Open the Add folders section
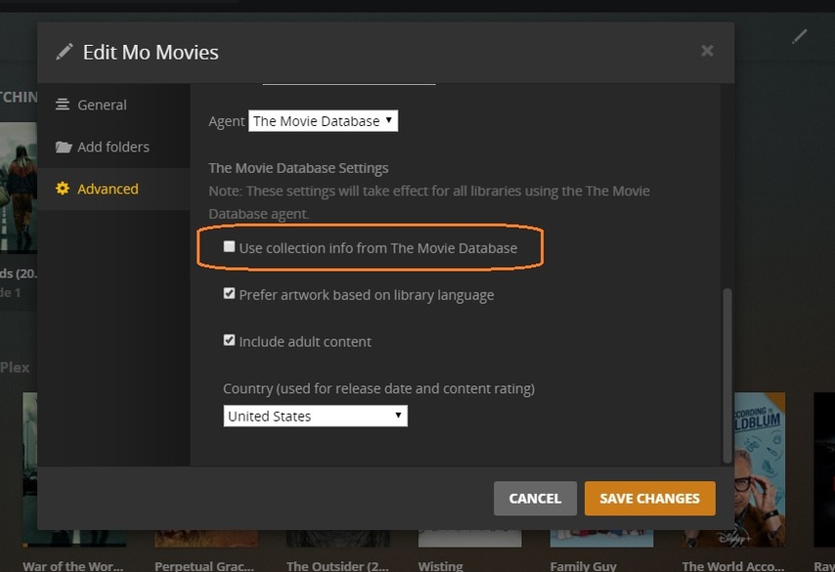The image size is (835, 572). [113, 147]
